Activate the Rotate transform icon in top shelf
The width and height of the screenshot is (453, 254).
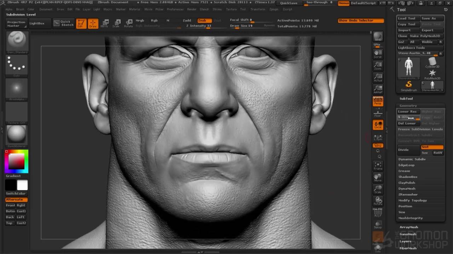pyautogui.click(x=128, y=23)
